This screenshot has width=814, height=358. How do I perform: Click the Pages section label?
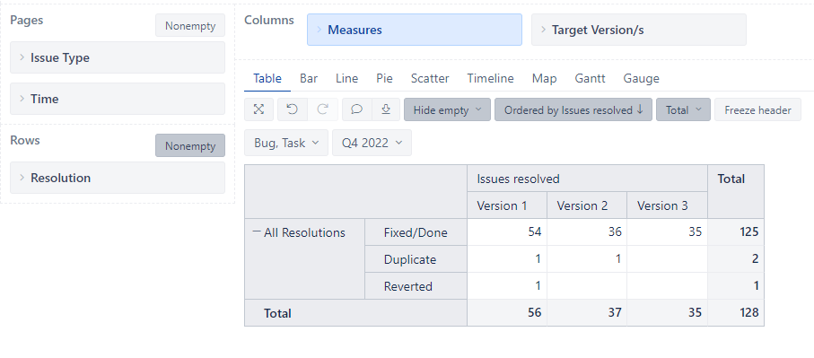(27, 21)
